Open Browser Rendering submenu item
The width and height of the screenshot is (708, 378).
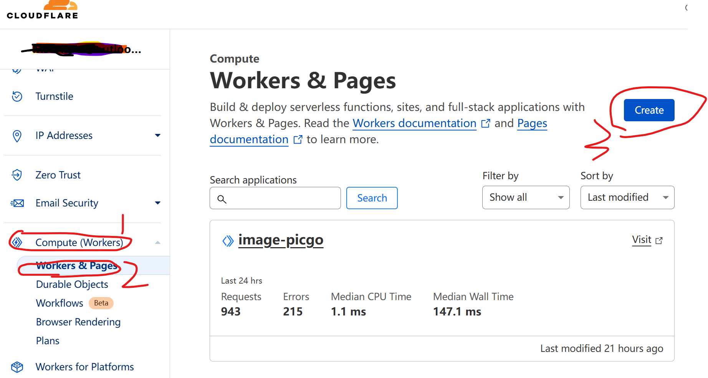78,322
